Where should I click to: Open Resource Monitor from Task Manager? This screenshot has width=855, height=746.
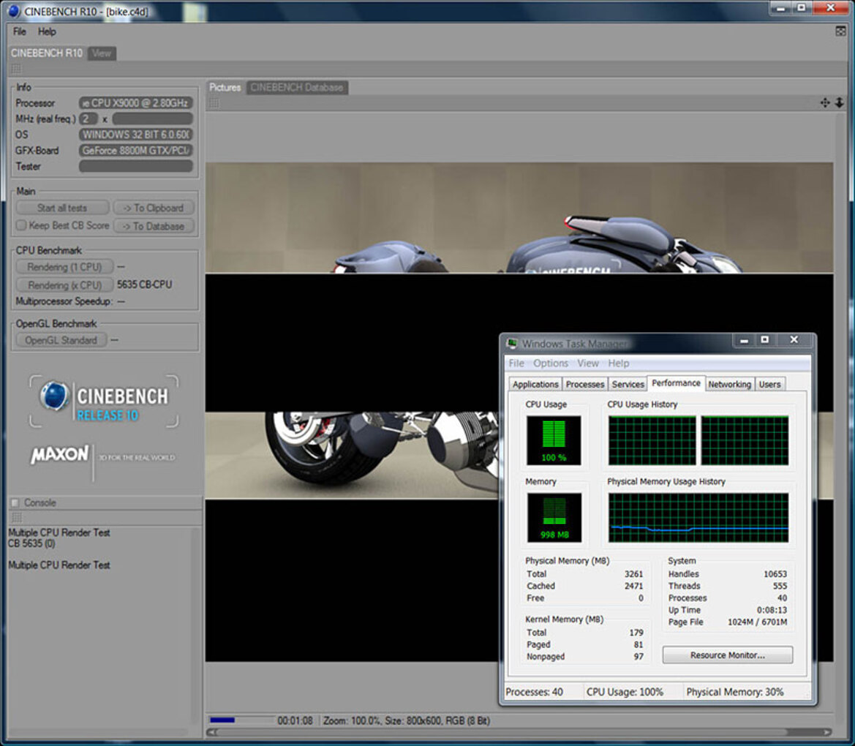(727, 655)
